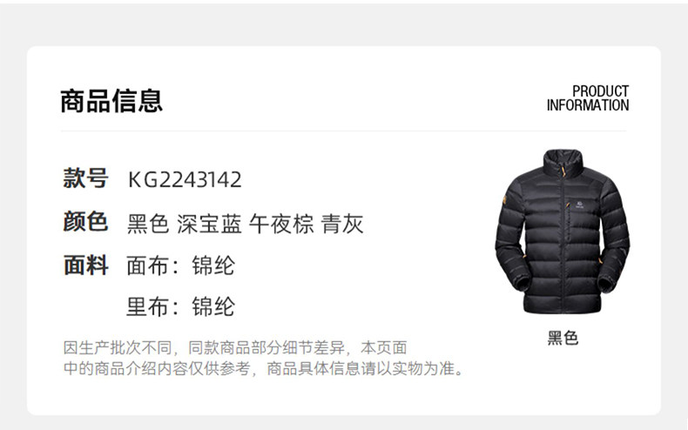Select the 深宝蓝 color option
688x430 pixels.
click(x=209, y=224)
